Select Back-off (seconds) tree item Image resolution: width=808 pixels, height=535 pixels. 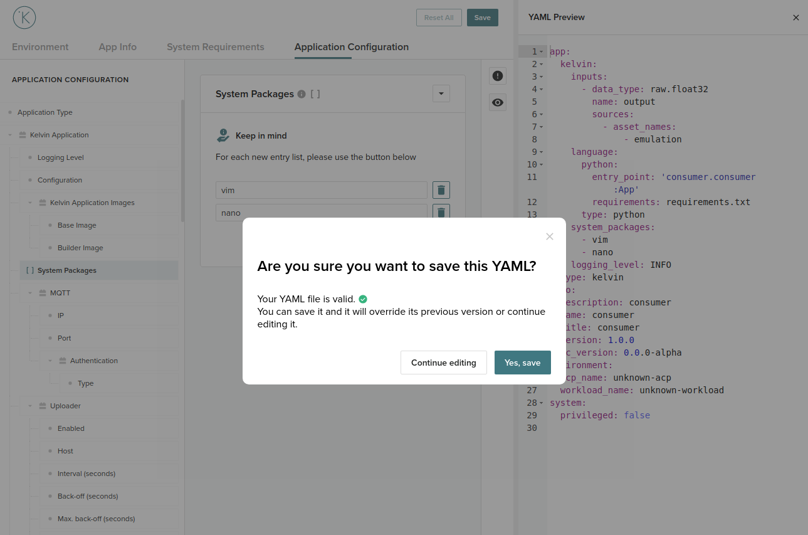88,496
